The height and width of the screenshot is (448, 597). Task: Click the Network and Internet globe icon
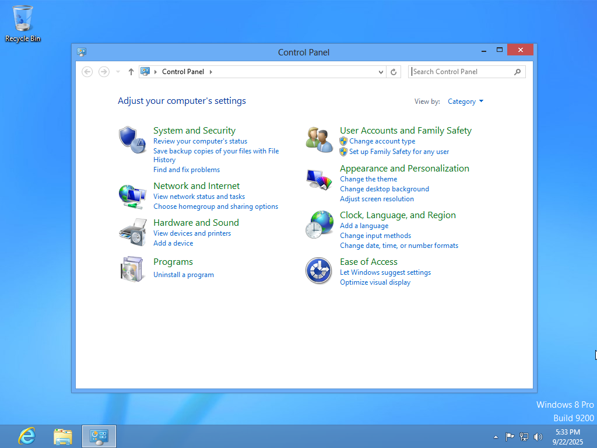(x=132, y=196)
